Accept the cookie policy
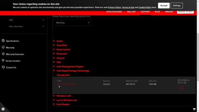199x112 pixels. tap(164, 6)
